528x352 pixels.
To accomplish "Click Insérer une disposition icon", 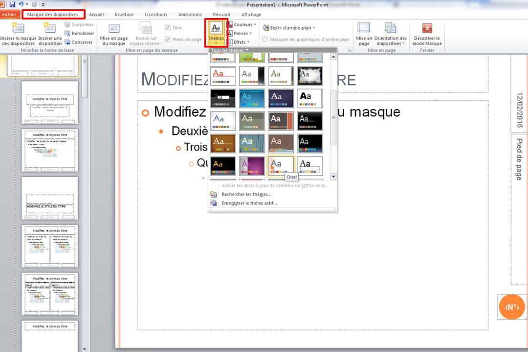I will pos(50,28).
